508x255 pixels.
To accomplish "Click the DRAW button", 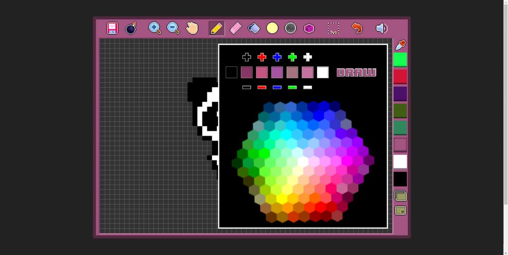I will [356, 72].
